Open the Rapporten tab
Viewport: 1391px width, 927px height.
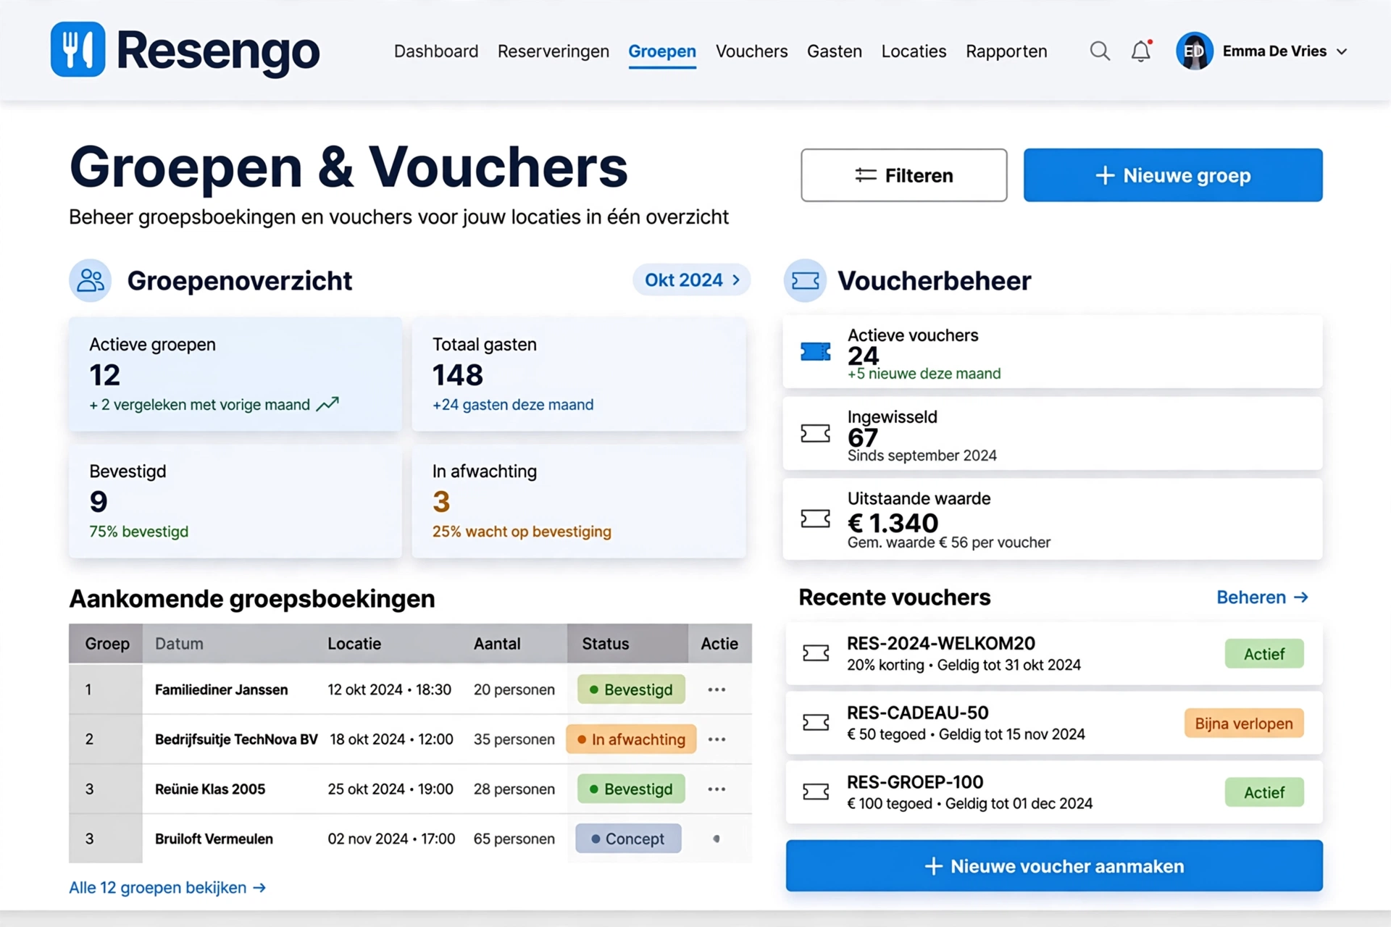pos(1006,51)
